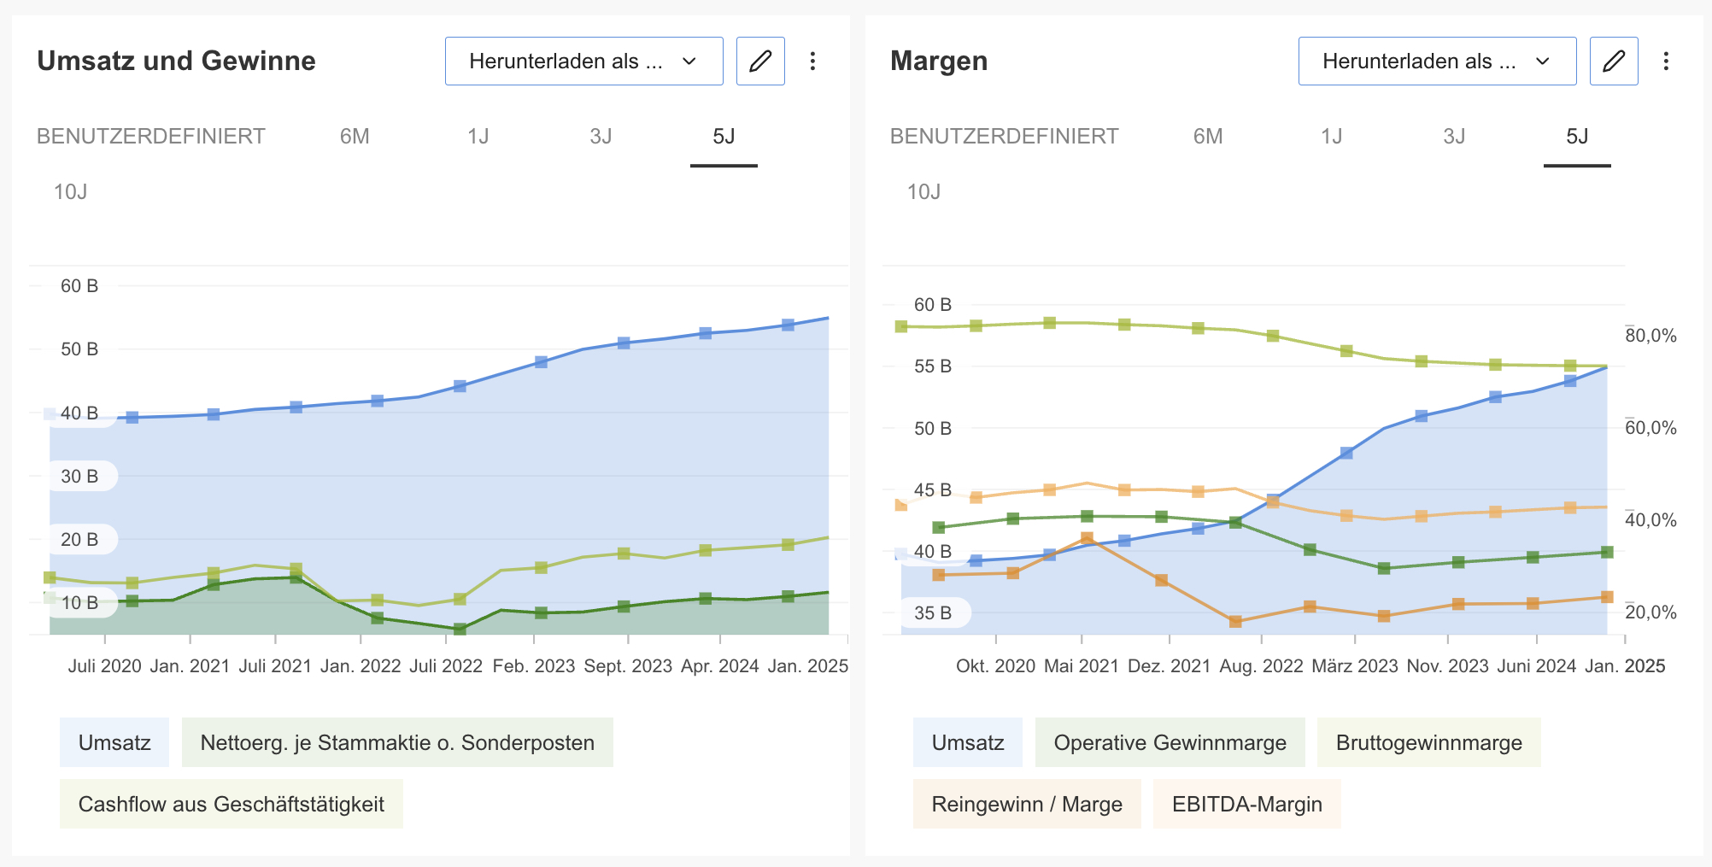Toggle 'Nettoerg. je Stammaktie o. Sonderposten' legend

point(397,742)
